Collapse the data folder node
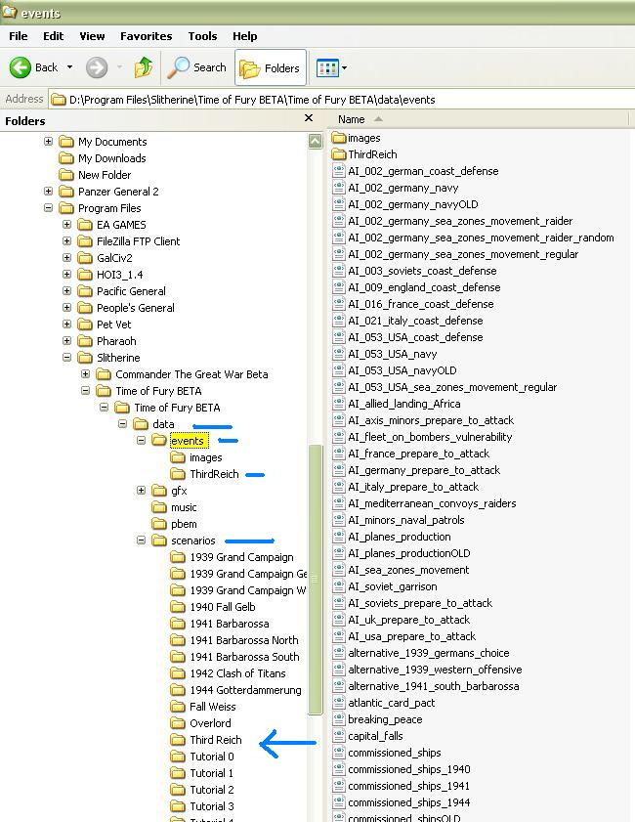The height and width of the screenshot is (822, 635). point(122,424)
